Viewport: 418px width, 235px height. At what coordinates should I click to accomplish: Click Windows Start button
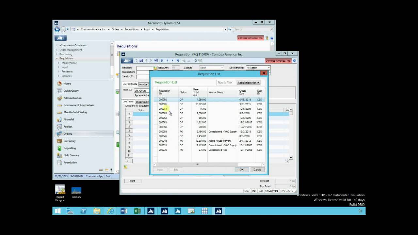pyautogui.click(x=57, y=211)
